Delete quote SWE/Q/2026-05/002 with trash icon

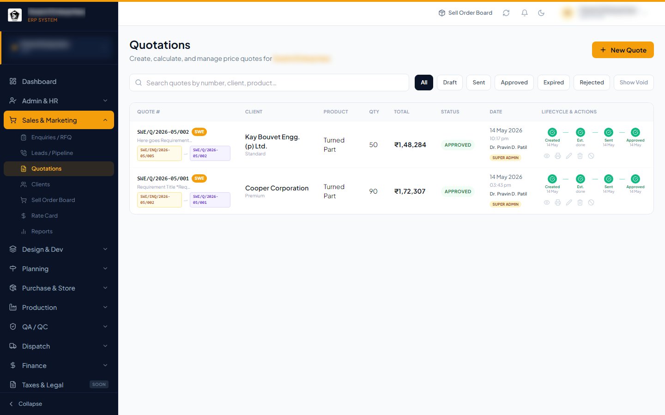(580, 156)
